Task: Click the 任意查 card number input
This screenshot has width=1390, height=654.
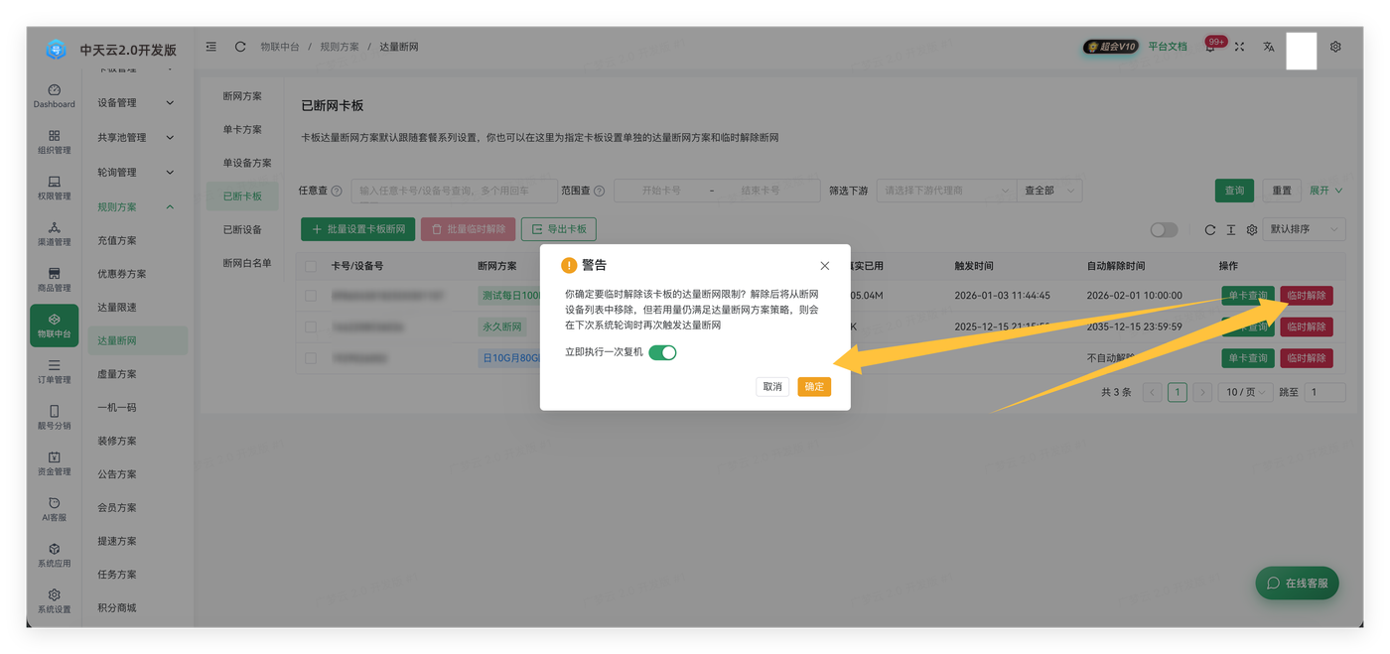Action: tap(454, 191)
